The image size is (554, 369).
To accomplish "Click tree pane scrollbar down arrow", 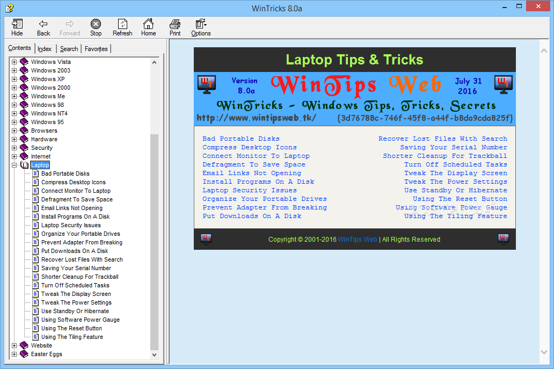I will click(x=154, y=354).
